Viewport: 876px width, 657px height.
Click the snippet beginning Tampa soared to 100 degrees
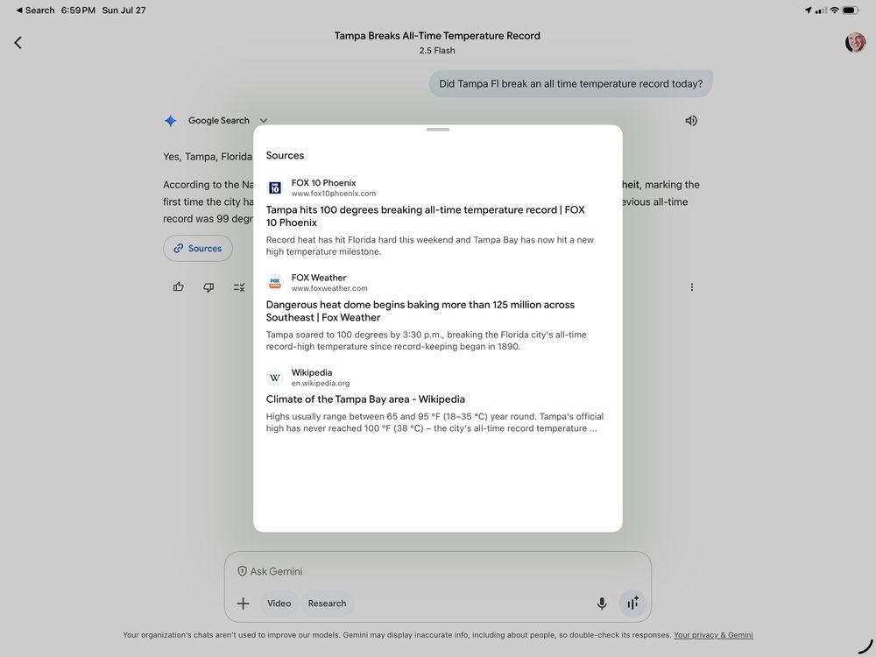(x=427, y=341)
